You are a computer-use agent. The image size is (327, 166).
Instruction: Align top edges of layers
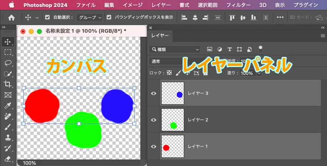232,18
